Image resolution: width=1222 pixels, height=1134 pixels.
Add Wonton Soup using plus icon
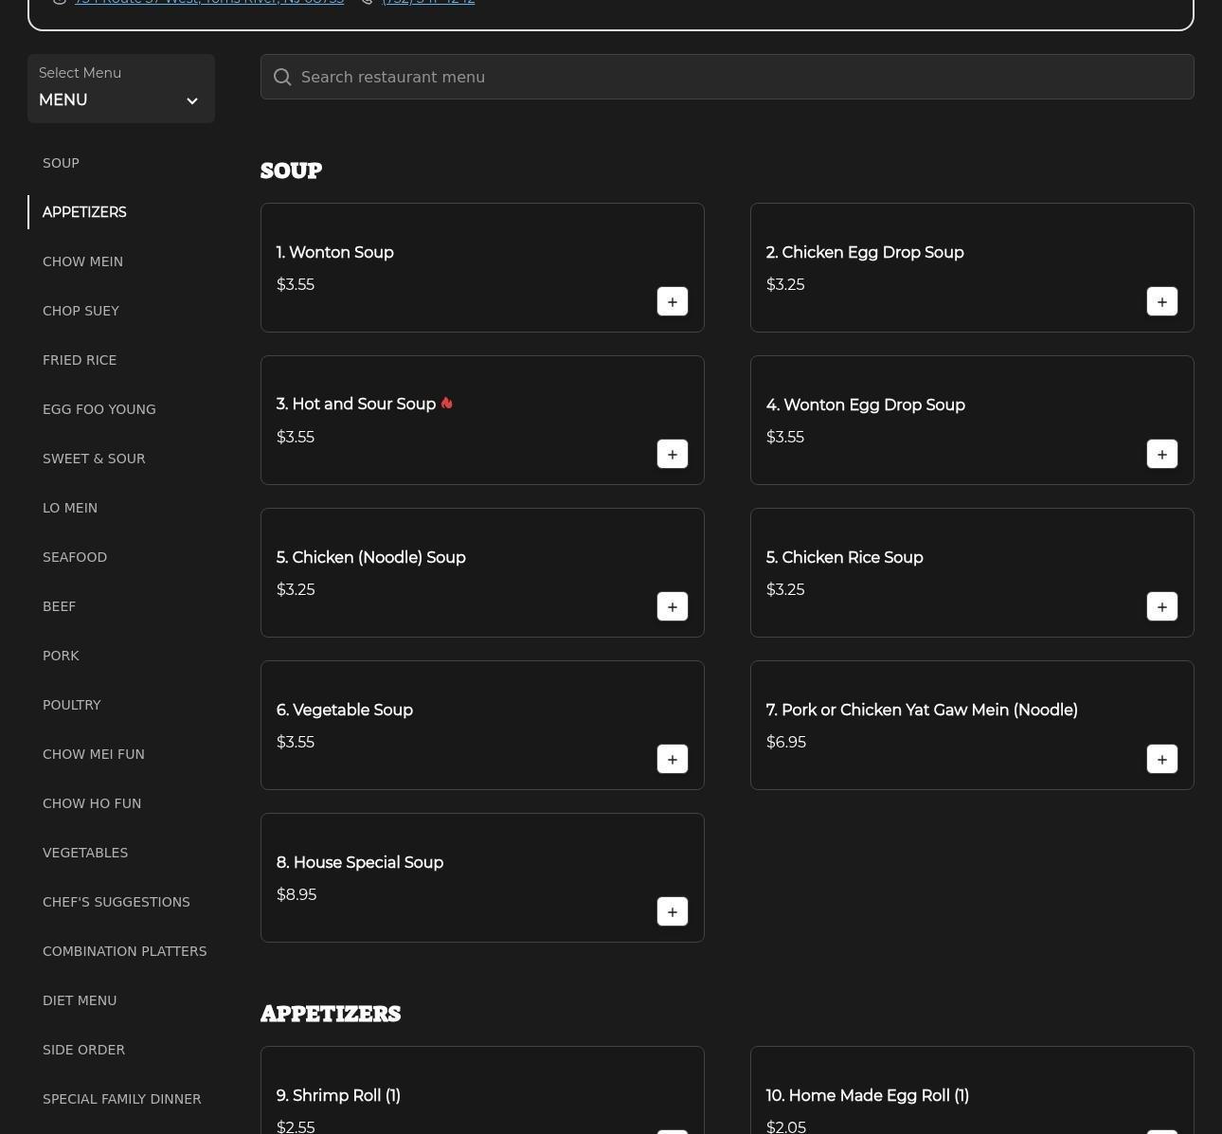click(672, 302)
